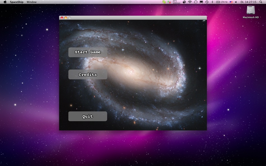Open the displays menu bar icon
Viewport: 266px width, 166px height.
coord(201,2)
